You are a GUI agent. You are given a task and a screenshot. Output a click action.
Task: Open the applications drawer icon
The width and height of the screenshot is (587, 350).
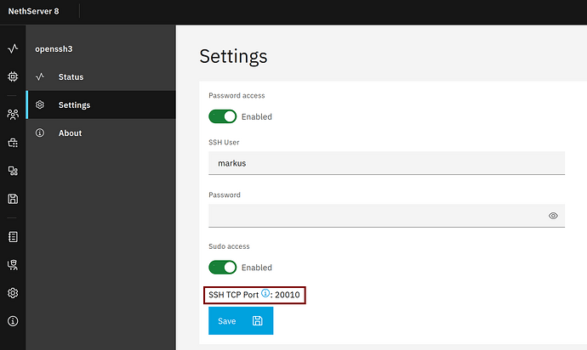(x=13, y=171)
